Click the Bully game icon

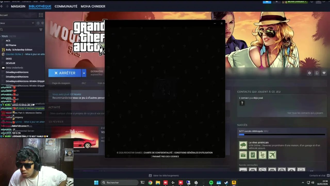tap(3, 50)
